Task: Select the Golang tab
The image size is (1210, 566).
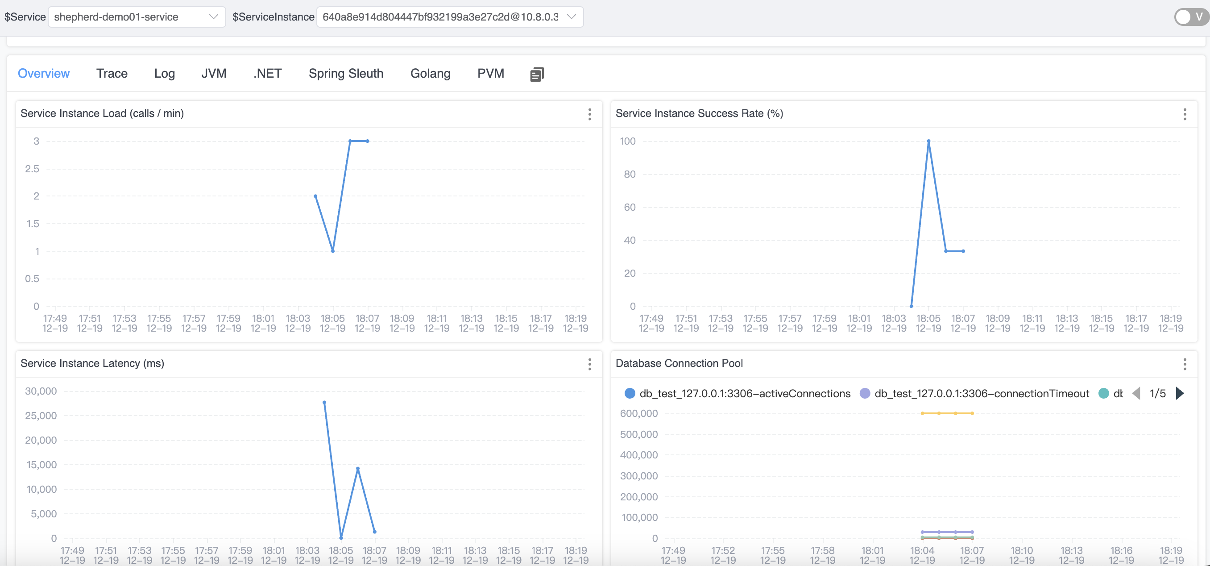Action: click(430, 73)
